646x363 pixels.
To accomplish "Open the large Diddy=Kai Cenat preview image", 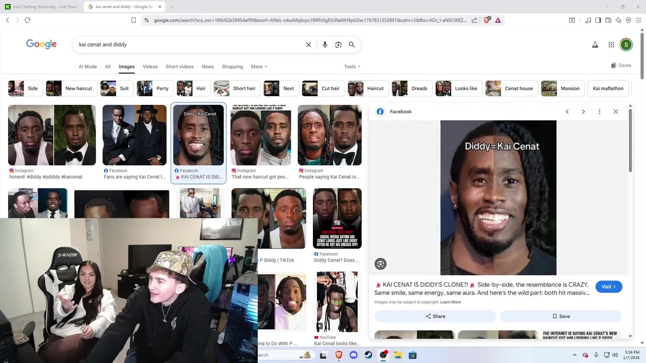I will 498,198.
